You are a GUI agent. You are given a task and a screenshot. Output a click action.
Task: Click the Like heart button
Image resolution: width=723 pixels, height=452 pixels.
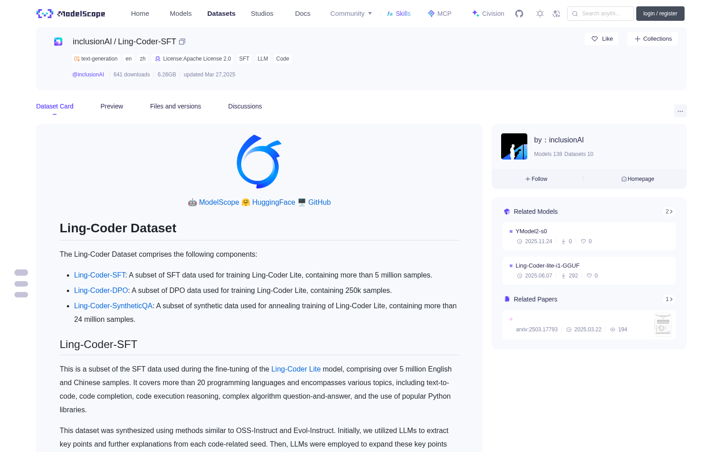pyautogui.click(x=601, y=39)
